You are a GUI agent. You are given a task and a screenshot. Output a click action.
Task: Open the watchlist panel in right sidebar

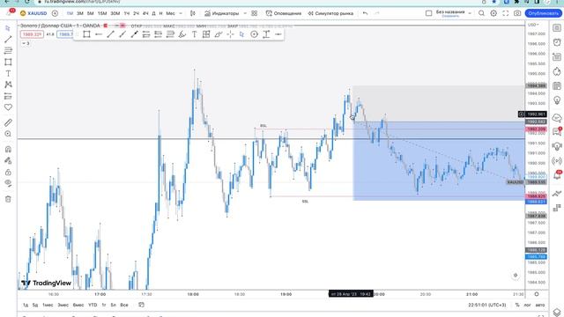557,28
